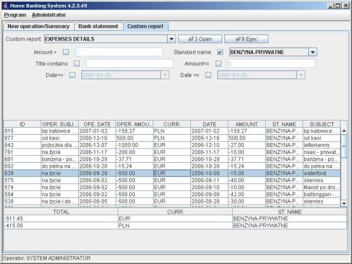Click the TOTAL column header in summary

click(61, 212)
